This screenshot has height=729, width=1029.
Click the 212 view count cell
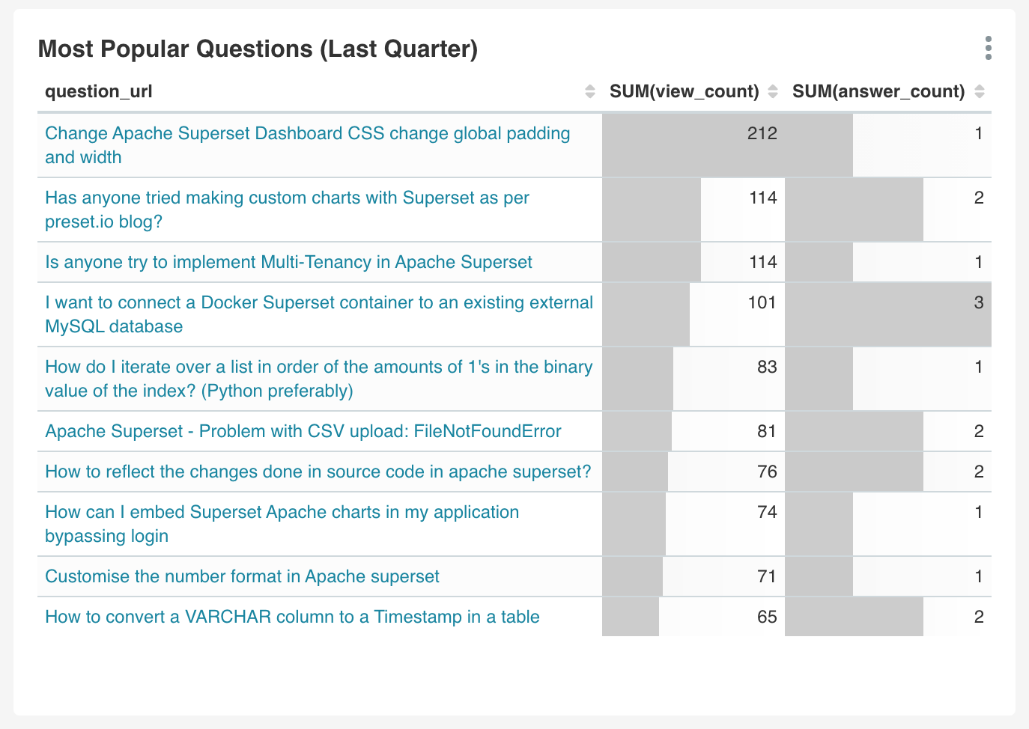pos(762,134)
